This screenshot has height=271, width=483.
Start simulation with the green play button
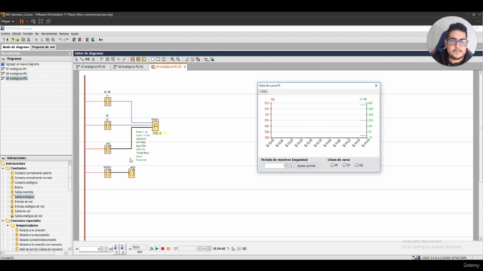[x=157, y=248]
